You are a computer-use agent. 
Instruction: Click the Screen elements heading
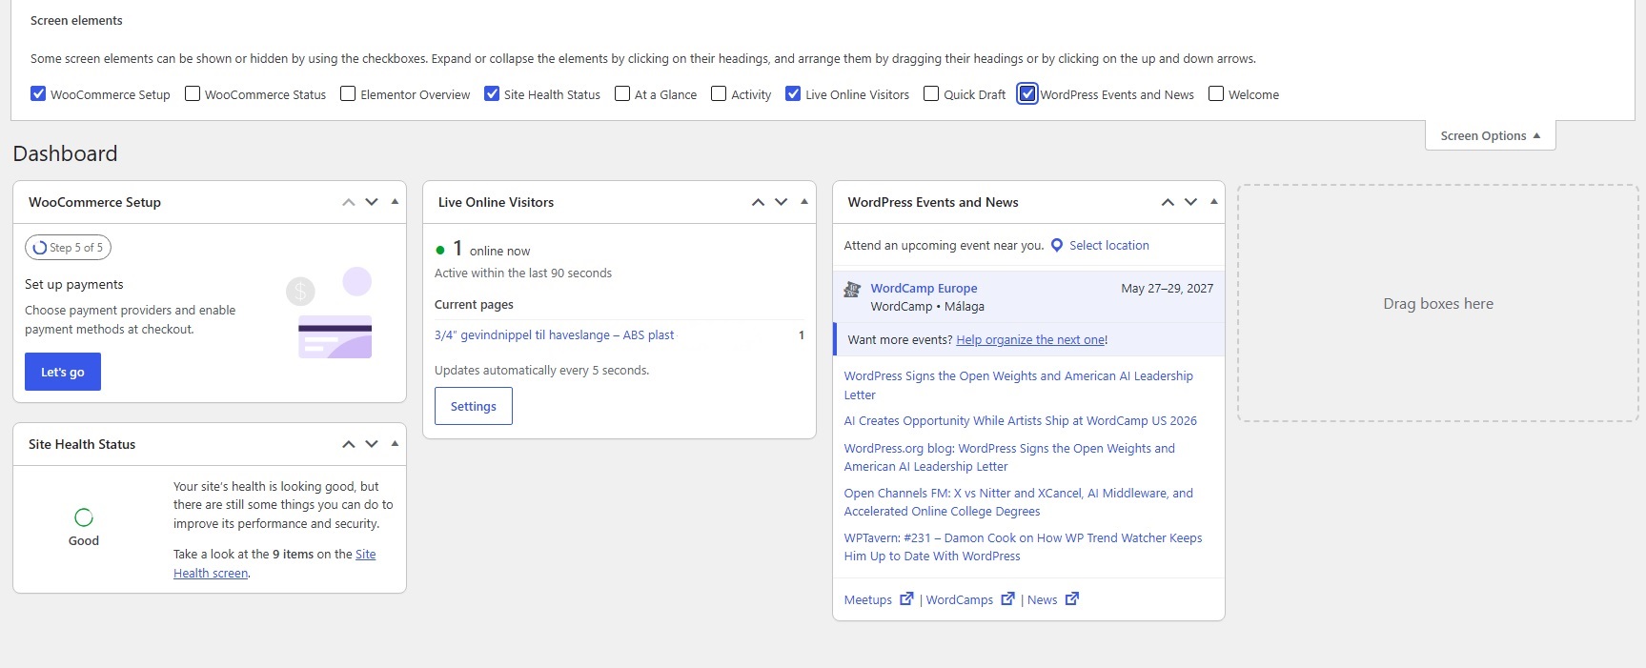(76, 20)
